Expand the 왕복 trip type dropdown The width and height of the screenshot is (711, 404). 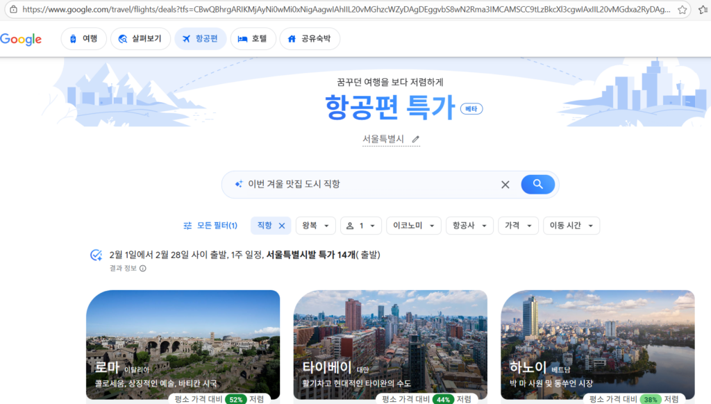[x=315, y=226]
